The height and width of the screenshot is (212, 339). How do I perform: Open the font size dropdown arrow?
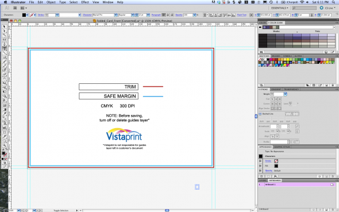pos(148,15)
